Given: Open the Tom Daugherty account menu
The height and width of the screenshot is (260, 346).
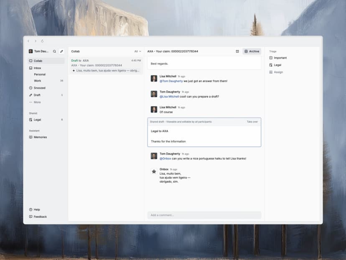Looking at the screenshot, I should pos(40,51).
